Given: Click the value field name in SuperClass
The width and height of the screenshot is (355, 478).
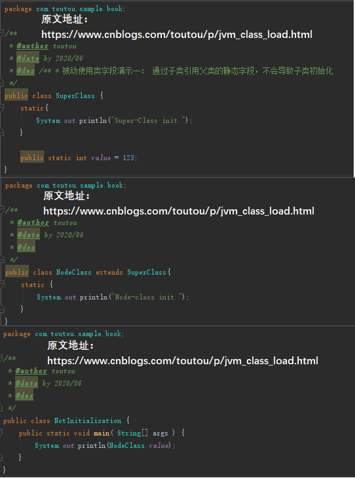Looking at the screenshot, I should pyautogui.click(x=101, y=158).
